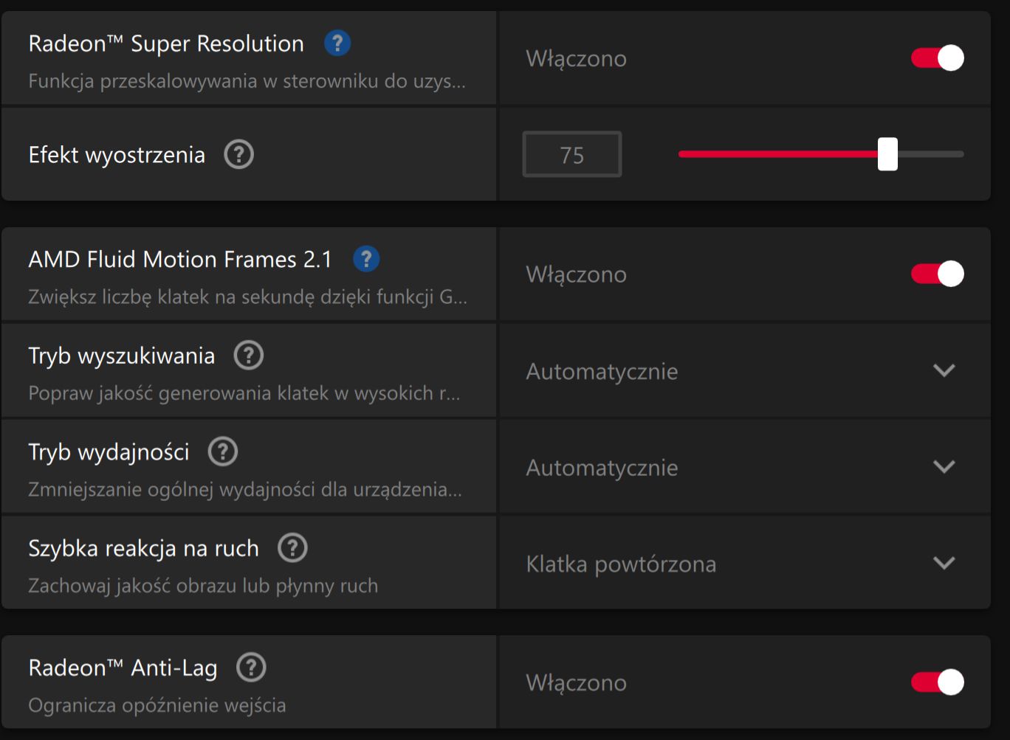Show help for Efekt wyostrzenia
Screen dimensions: 1010x740
(238, 155)
